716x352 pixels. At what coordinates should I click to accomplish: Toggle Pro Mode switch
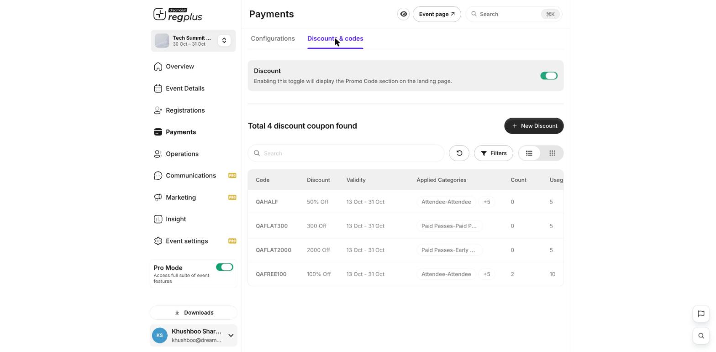[224, 267]
